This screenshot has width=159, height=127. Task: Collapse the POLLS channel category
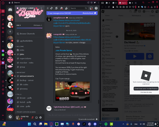coord(18,94)
